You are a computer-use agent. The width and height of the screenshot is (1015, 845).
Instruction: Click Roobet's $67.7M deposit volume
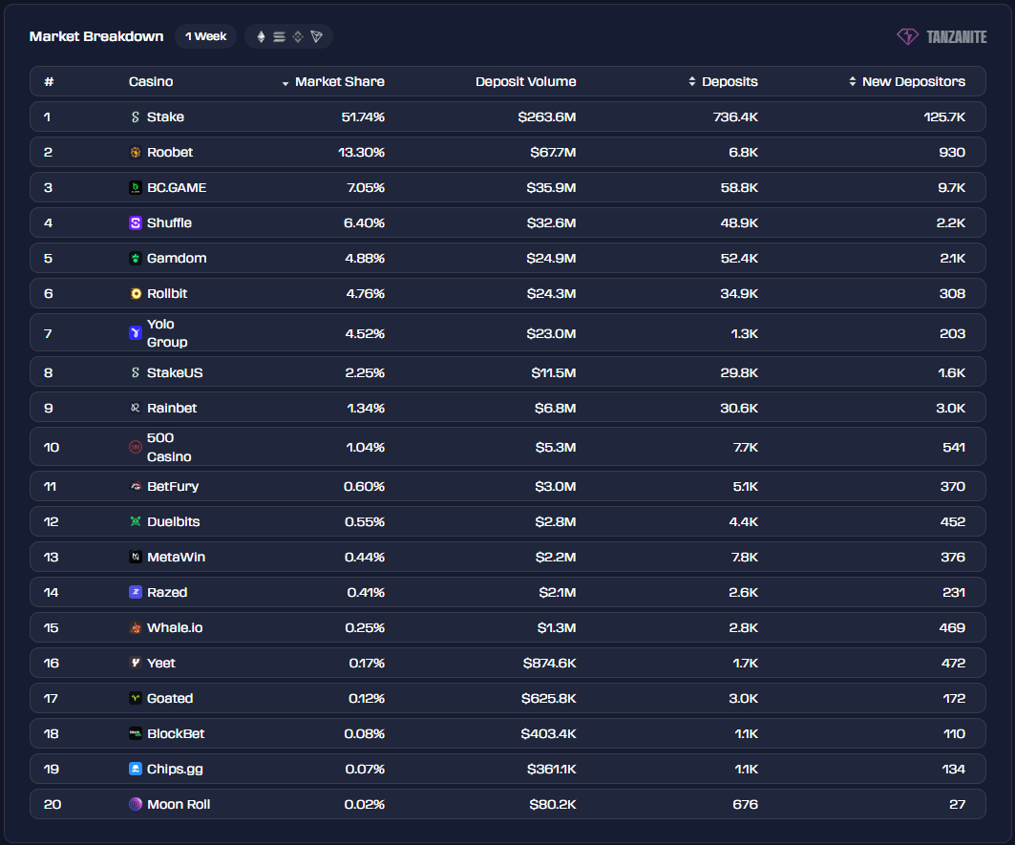553,152
